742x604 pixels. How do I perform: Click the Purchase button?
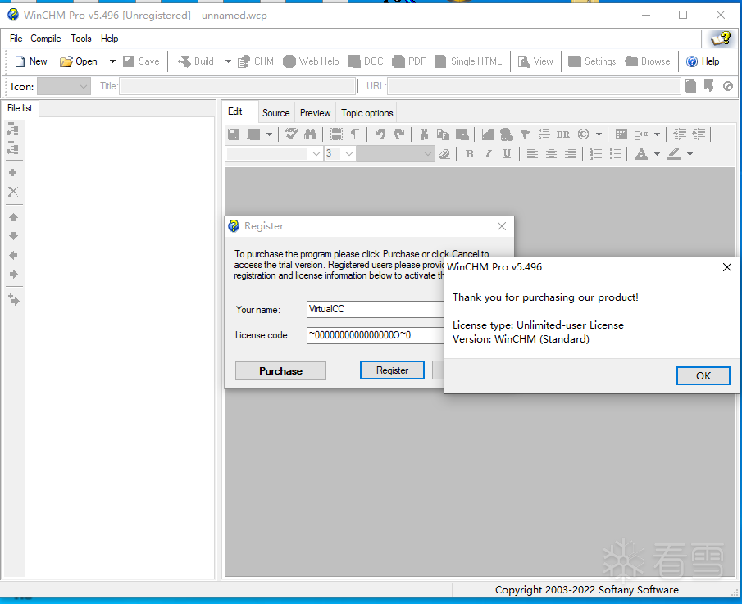[280, 370]
